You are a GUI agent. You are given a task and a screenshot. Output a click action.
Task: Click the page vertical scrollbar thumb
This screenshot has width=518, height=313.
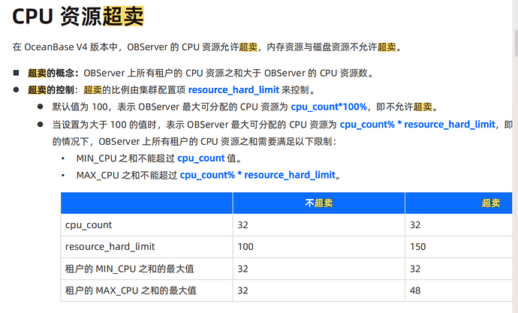click(x=516, y=43)
